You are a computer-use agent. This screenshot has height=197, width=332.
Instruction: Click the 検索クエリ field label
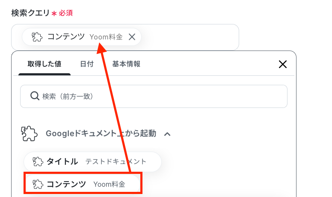click(30, 13)
